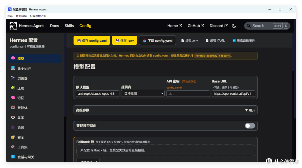The height and width of the screenshot is (168, 302).
Task: Click the tools icon beside 工具集
Action: pyautogui.click(x=13, y=147)
